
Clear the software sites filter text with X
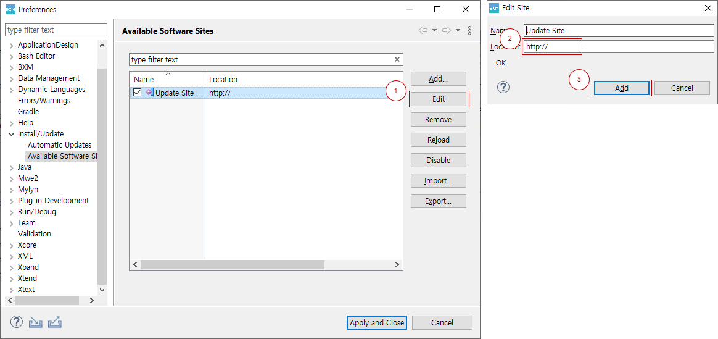click(397, 60)
